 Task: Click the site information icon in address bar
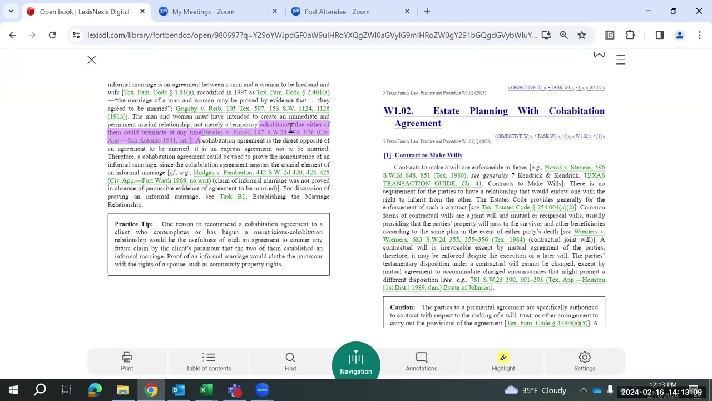pyautogui.click(x=76, y=35)
